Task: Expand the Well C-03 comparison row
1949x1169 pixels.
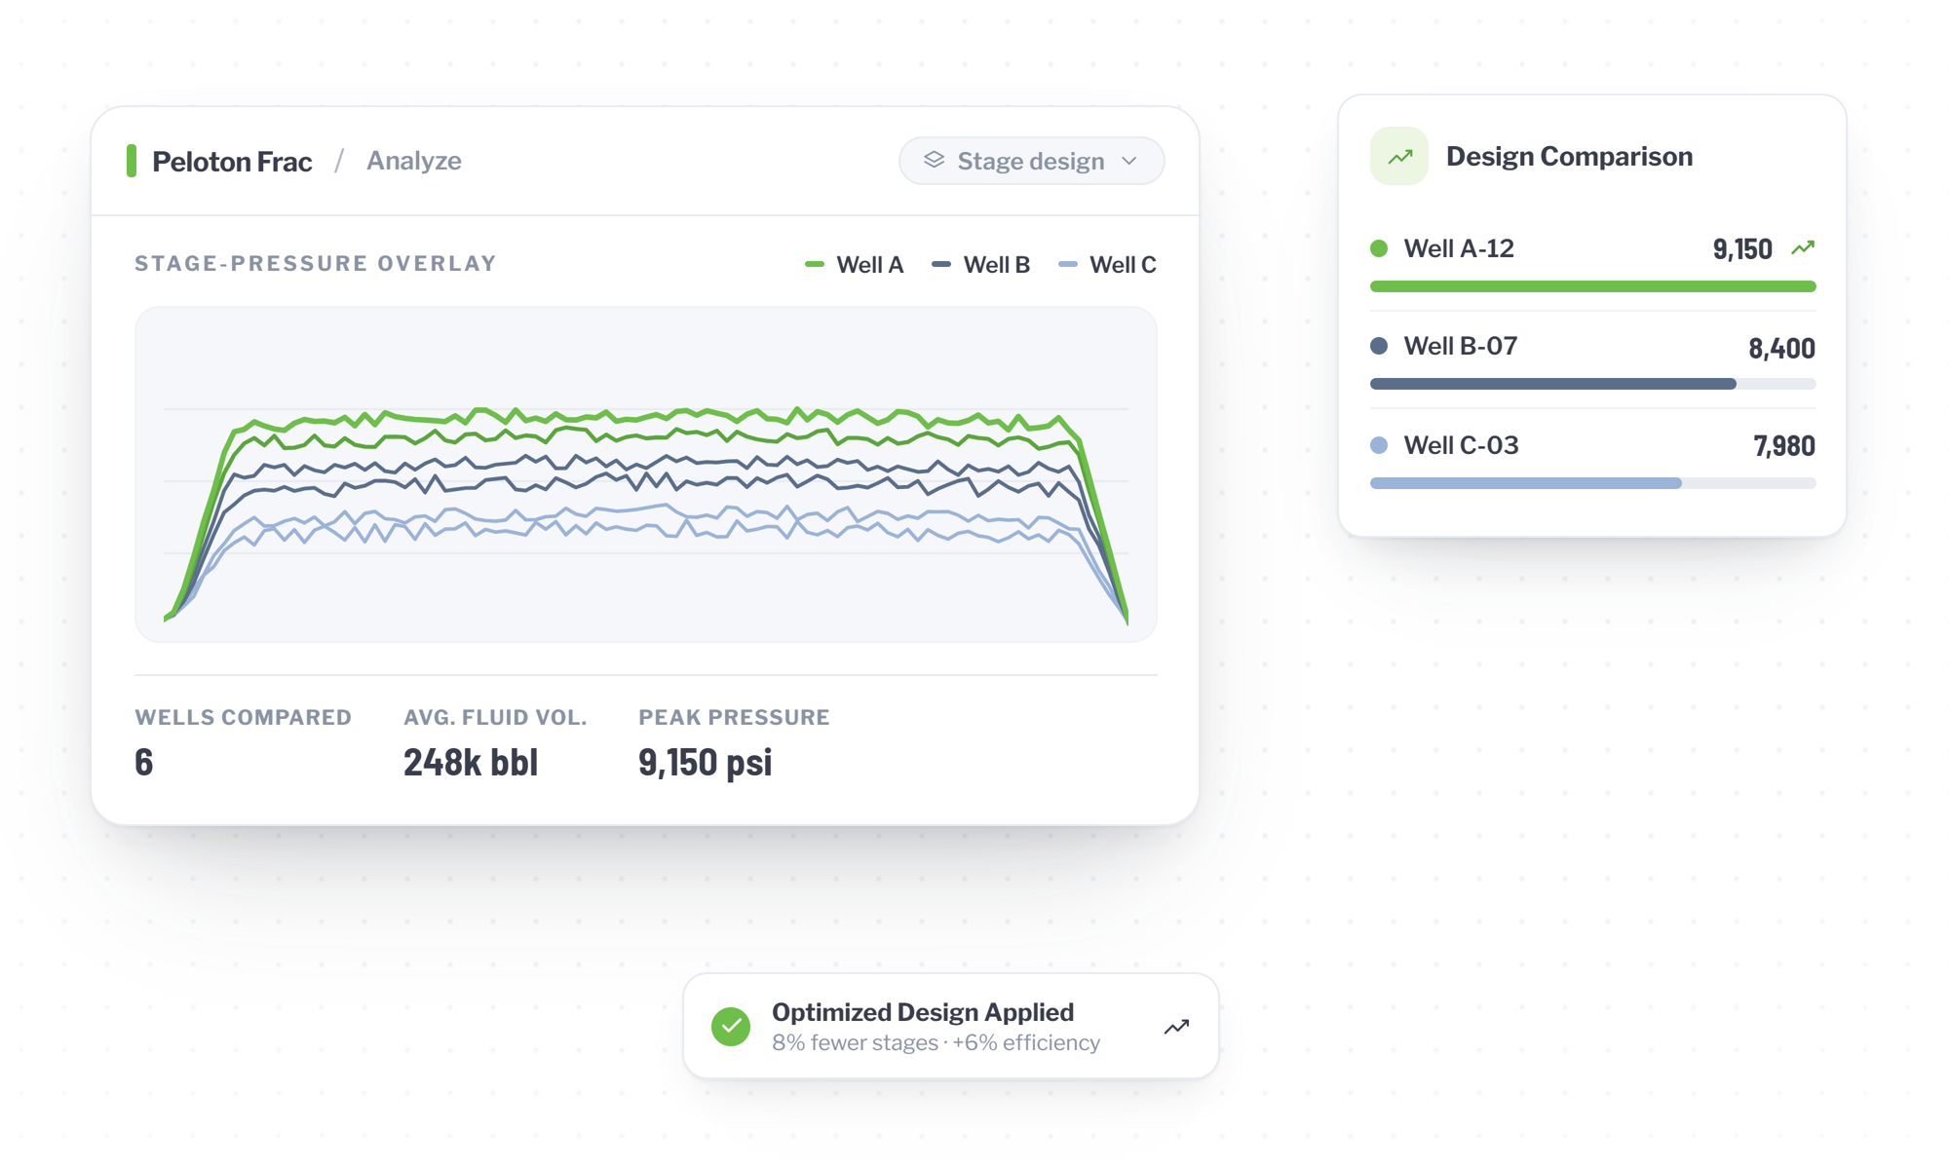Action: [1592, 458]
